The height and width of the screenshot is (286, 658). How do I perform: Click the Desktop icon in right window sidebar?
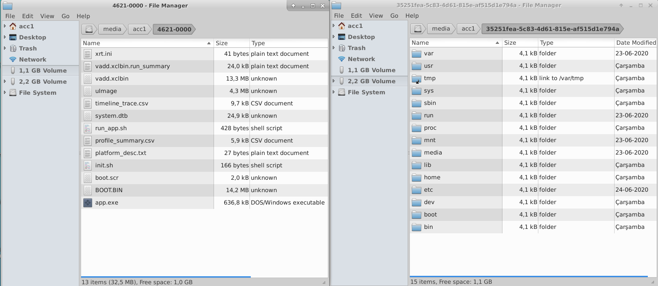point(341,37)
